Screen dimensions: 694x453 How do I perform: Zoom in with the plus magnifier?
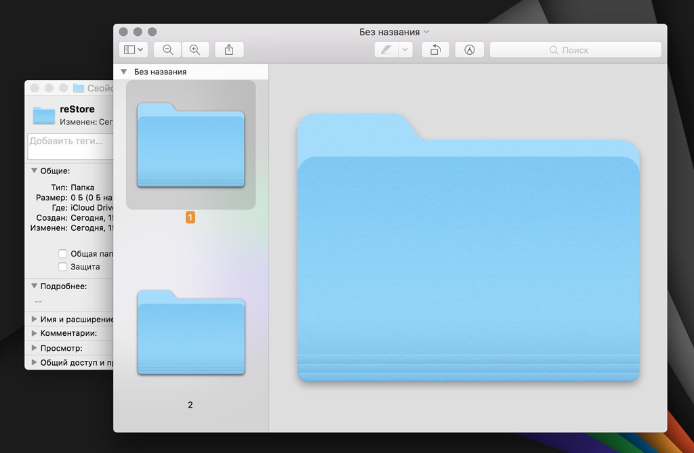point(195,50)
